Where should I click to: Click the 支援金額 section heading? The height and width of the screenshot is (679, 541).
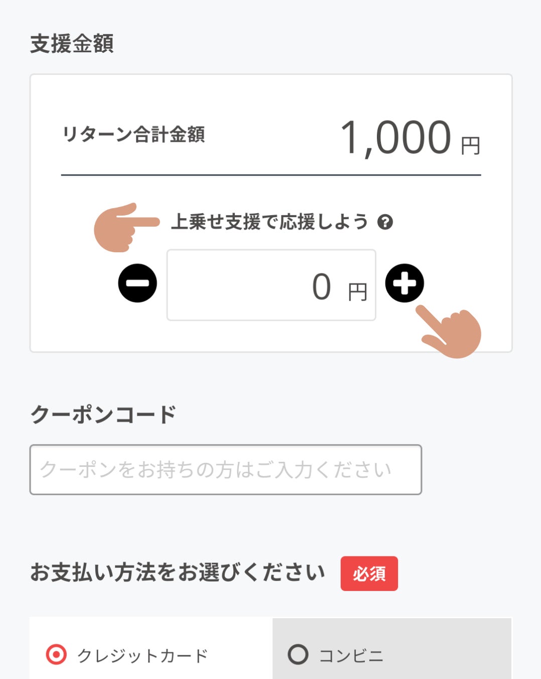(x=72, y=44)
